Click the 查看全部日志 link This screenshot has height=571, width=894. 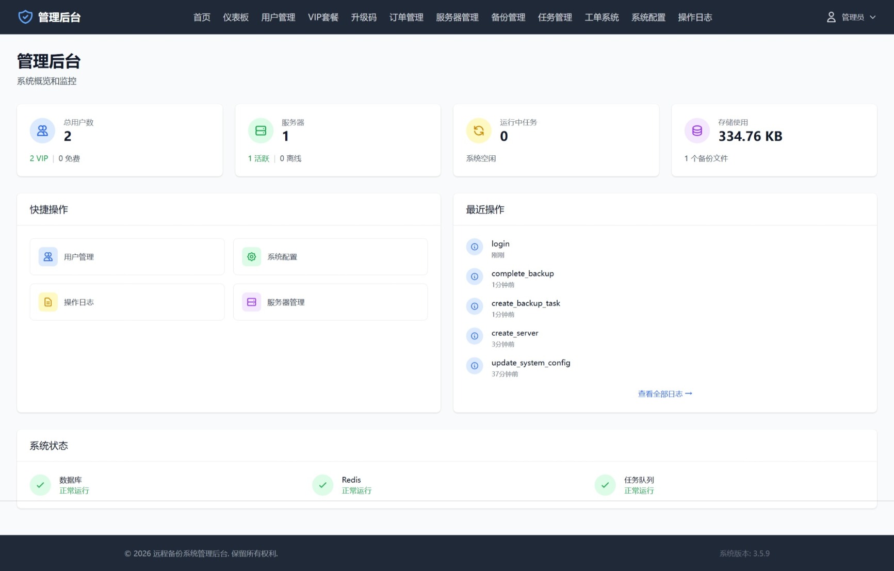pyautogui.click(x=664, y=394)
